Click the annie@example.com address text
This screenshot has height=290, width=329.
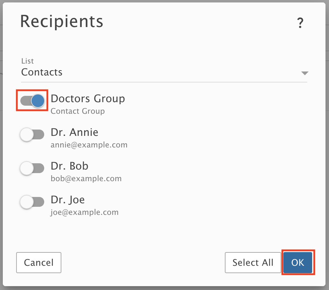[89, 145]
